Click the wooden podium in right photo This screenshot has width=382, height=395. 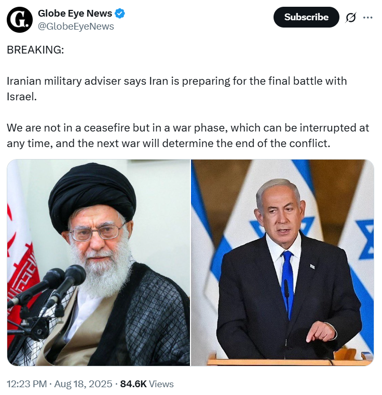(x=290, y=360)
